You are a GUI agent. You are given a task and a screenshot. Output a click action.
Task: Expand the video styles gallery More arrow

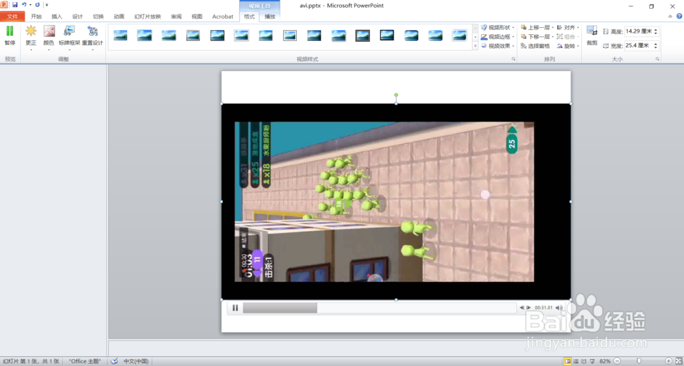coord(475,45)
